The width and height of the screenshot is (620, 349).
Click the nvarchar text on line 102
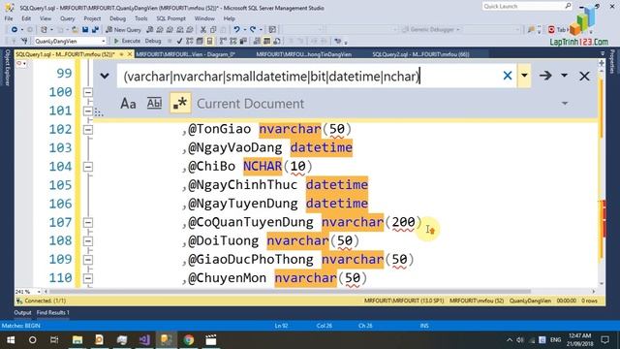click(x=291, y=129)
